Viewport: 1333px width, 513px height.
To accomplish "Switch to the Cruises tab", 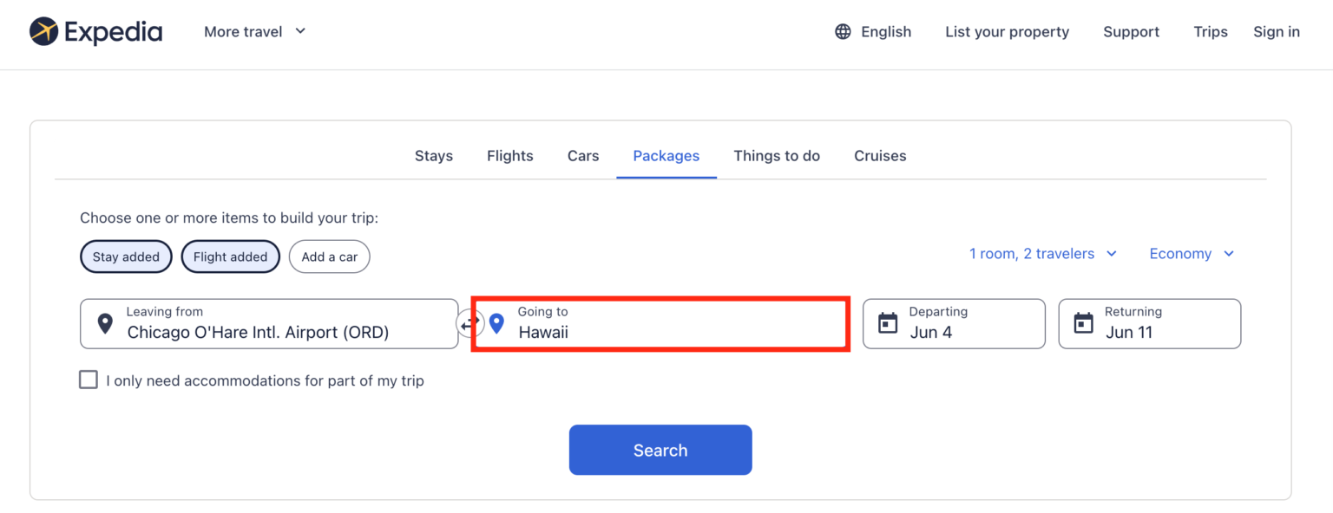I will click(879, 156).
